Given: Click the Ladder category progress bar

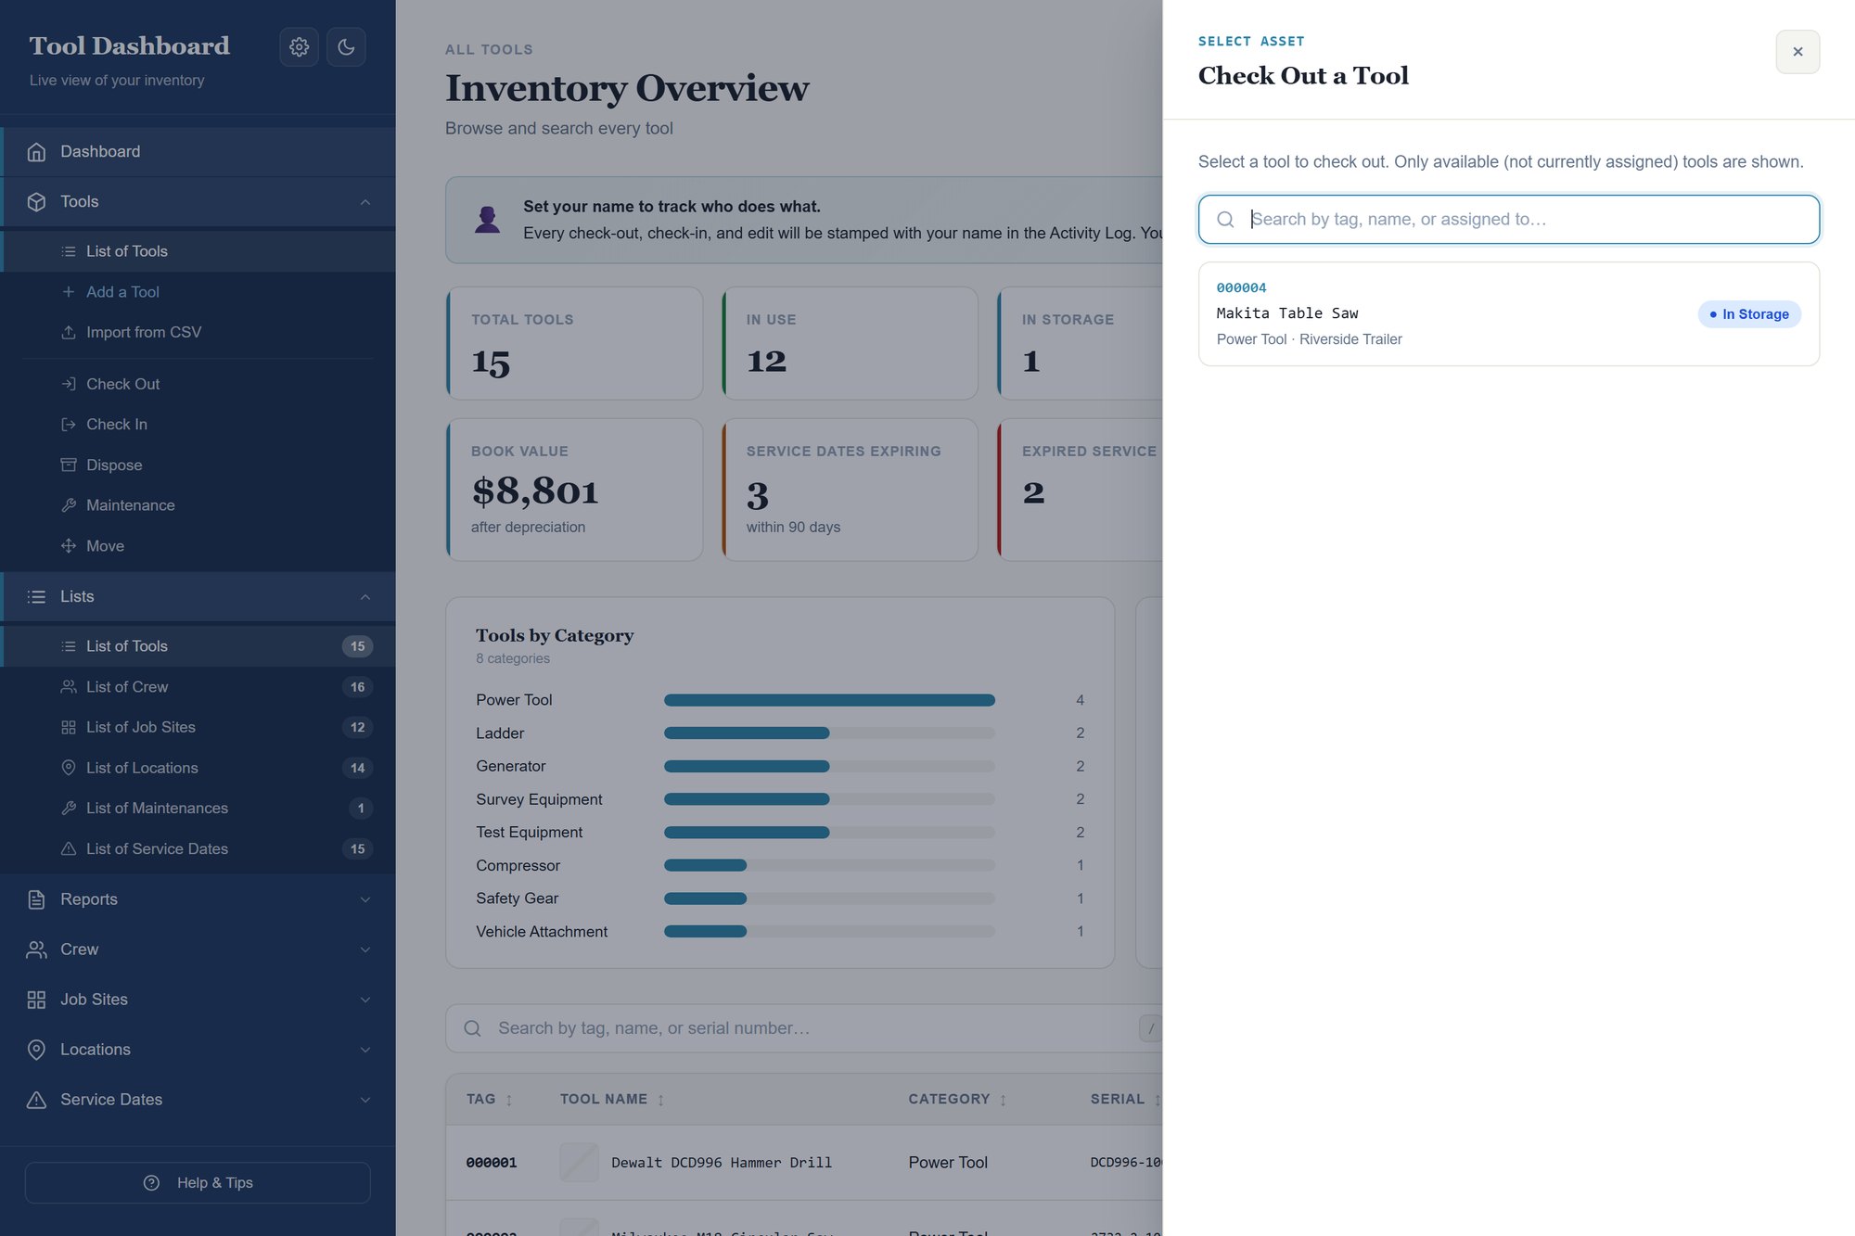Looking at the screenshot, I should coord(829,733).
